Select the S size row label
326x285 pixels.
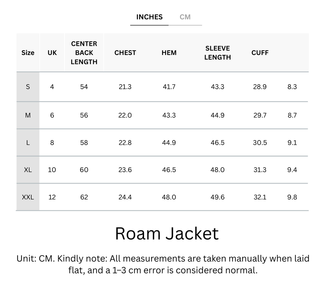[28, 87]
